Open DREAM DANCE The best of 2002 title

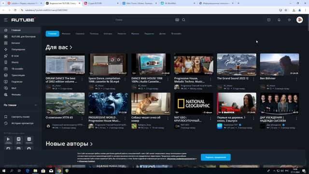point(61,80)
